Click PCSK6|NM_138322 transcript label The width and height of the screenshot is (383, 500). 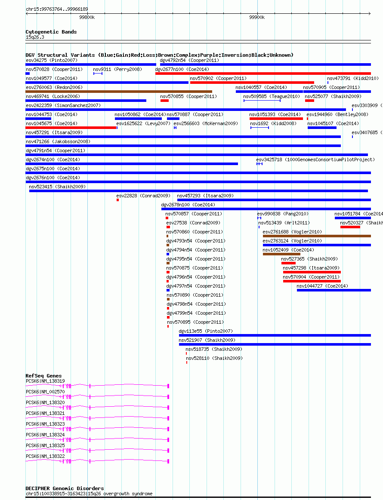pyautogui.click(x=45, y=456)
